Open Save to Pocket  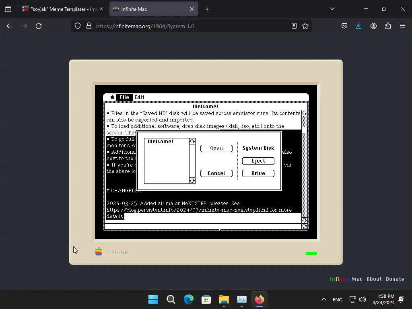pos(344,26)
